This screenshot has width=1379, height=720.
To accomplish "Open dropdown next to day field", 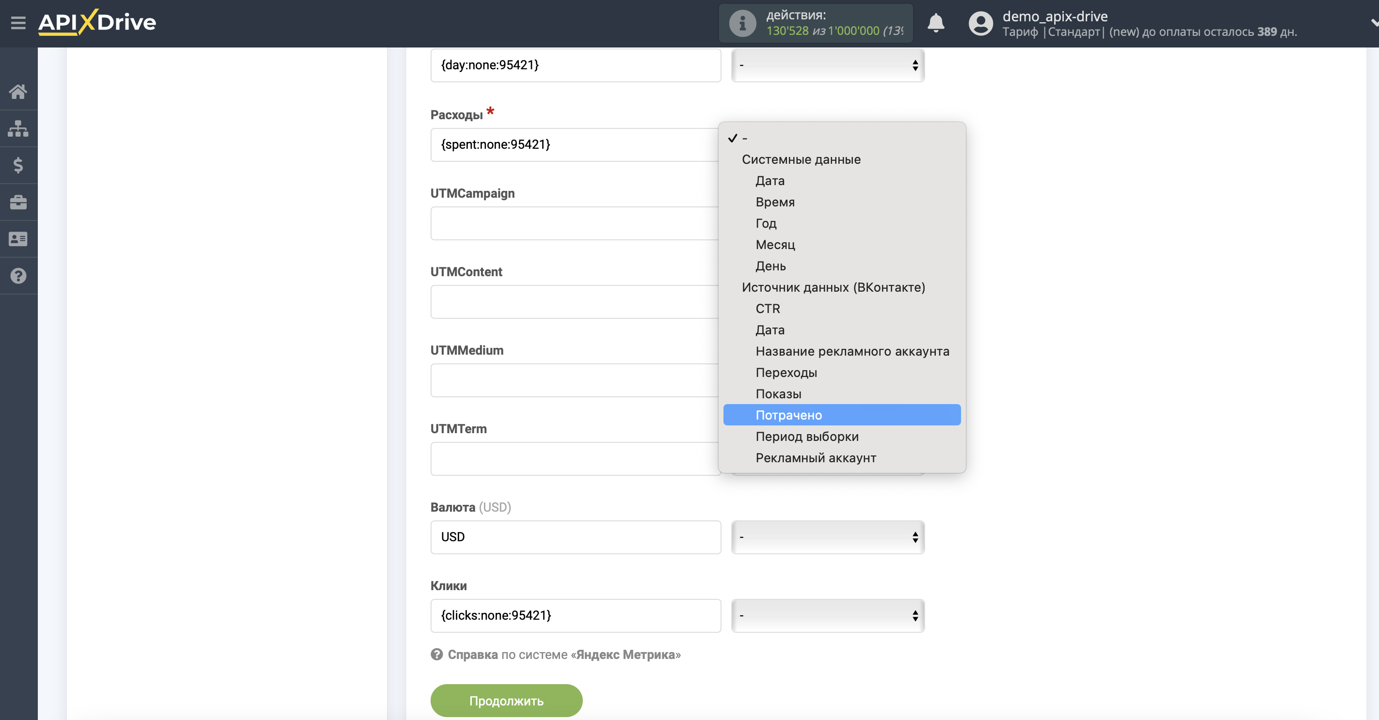I will coord(828,65).
